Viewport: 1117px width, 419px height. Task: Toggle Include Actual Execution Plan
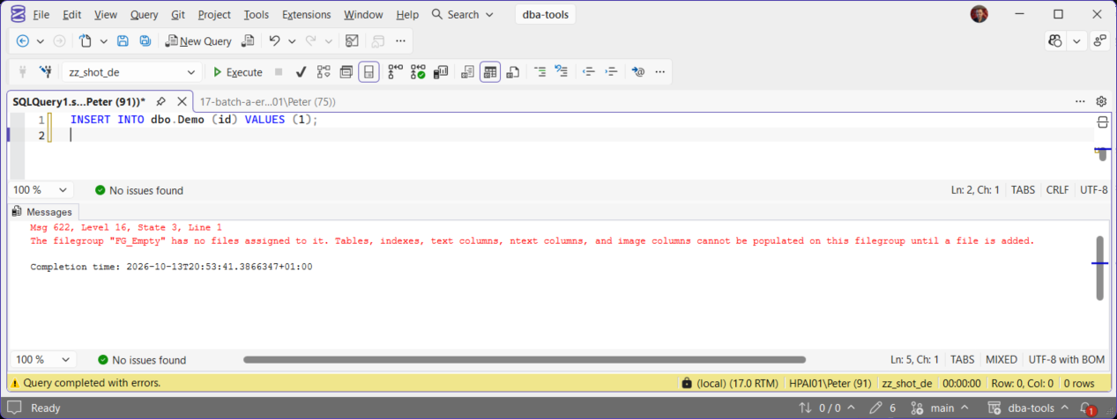coord(395,72)
